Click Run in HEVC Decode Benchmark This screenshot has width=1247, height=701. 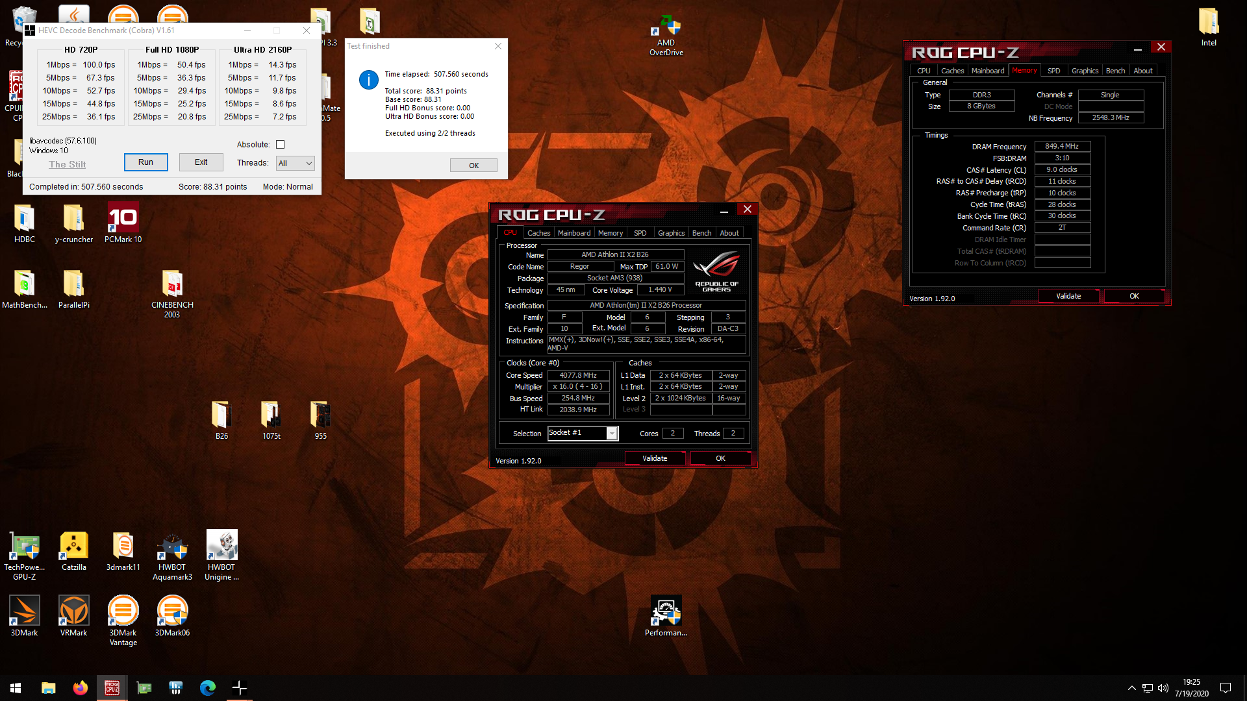pos(145,162)
